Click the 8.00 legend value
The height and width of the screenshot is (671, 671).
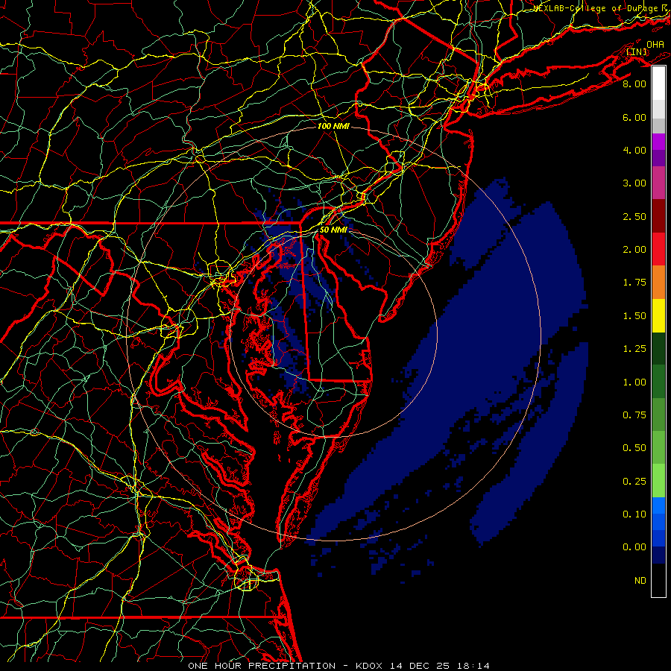point(634,84)
